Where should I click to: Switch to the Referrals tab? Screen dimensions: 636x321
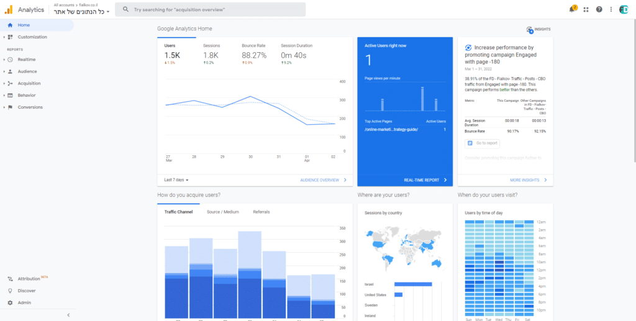[261, 212]
